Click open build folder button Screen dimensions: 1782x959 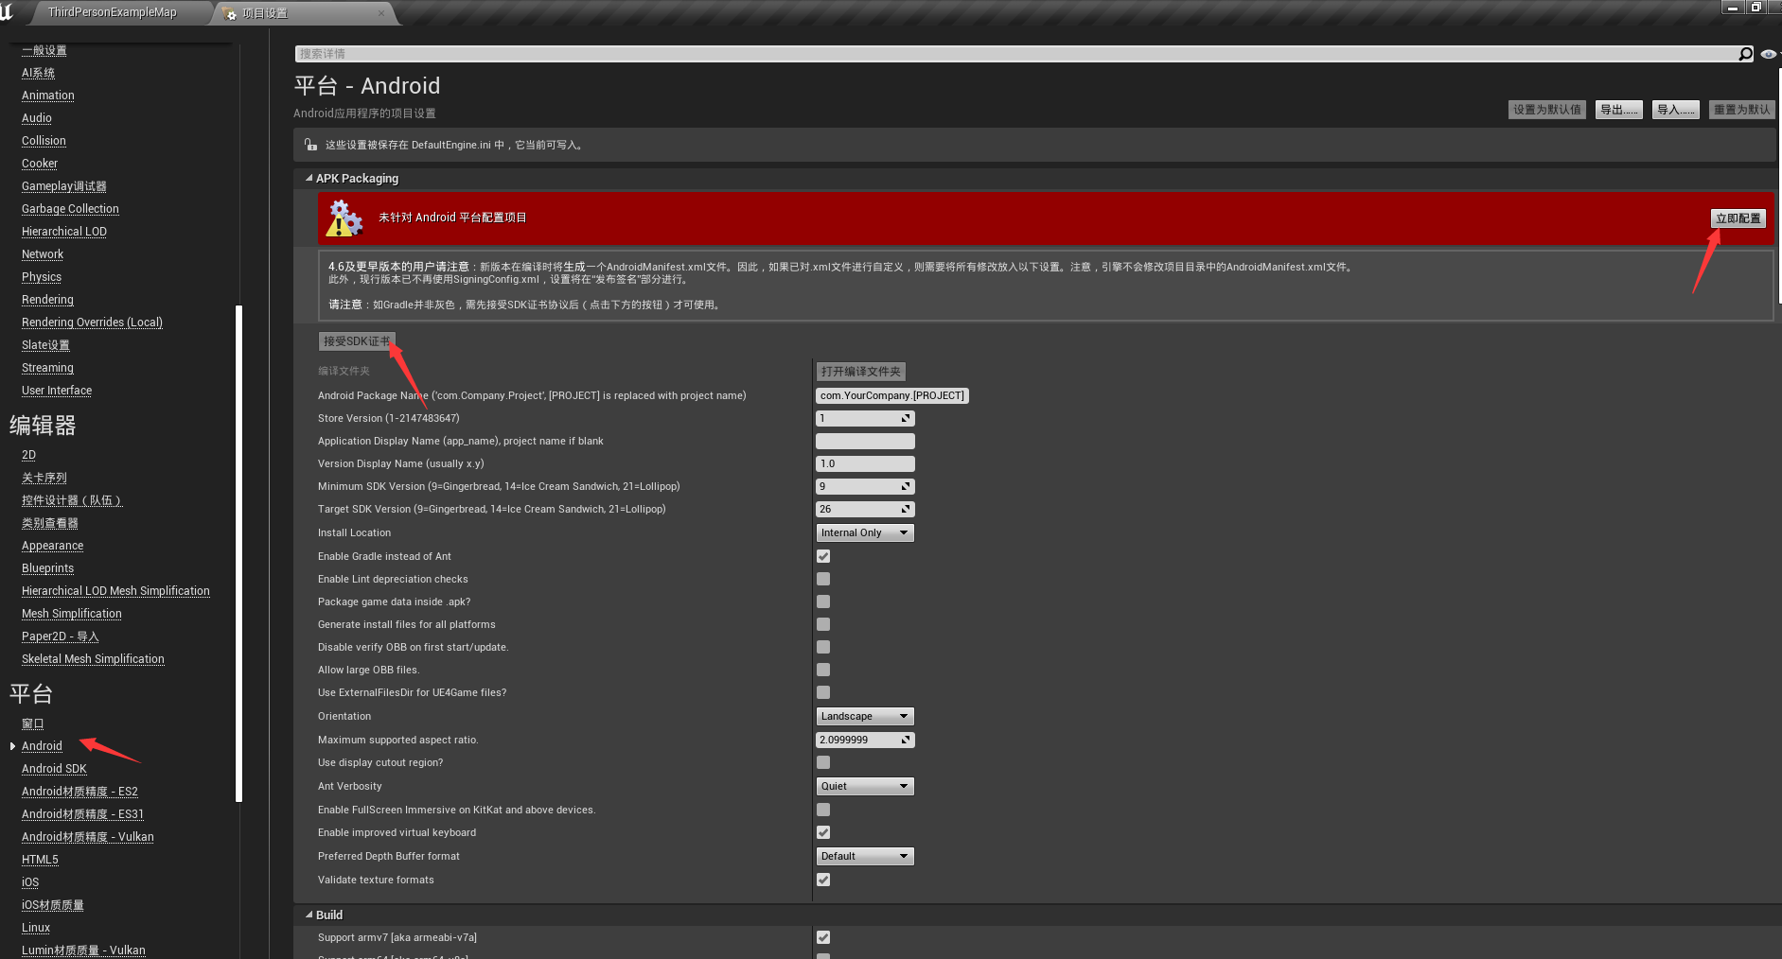tap(861, 372)
